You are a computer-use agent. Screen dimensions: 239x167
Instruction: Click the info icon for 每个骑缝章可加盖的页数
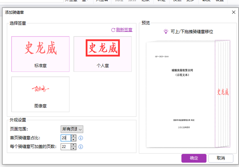(81, 147)
